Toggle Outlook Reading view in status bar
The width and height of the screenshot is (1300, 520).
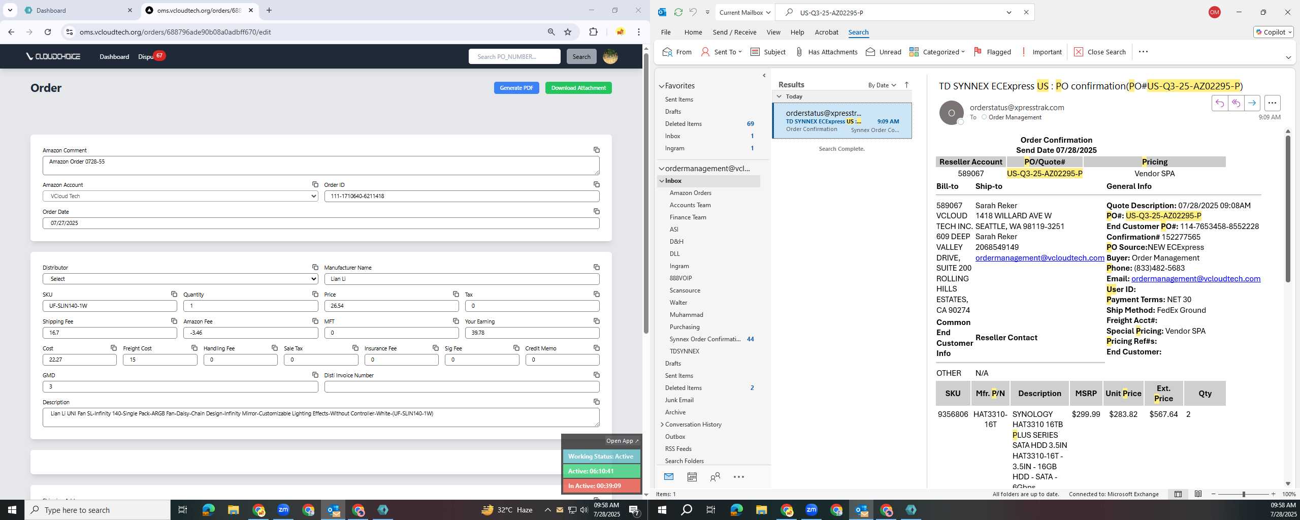pos(1198,494)
